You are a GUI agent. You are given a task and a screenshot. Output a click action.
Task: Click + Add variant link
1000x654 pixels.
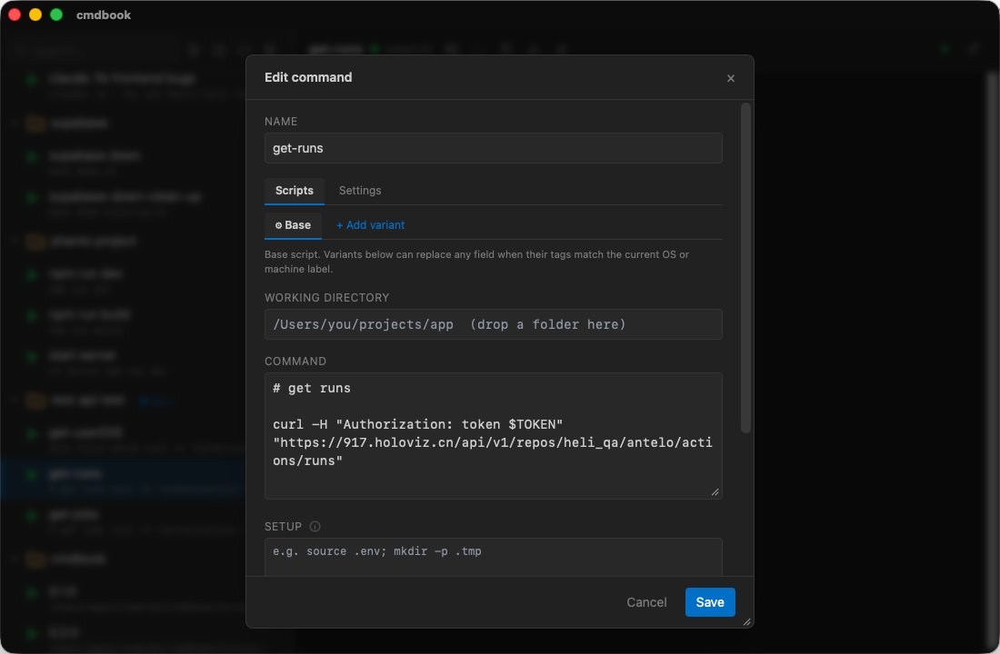pyautogui.click(x=370, y=225)
